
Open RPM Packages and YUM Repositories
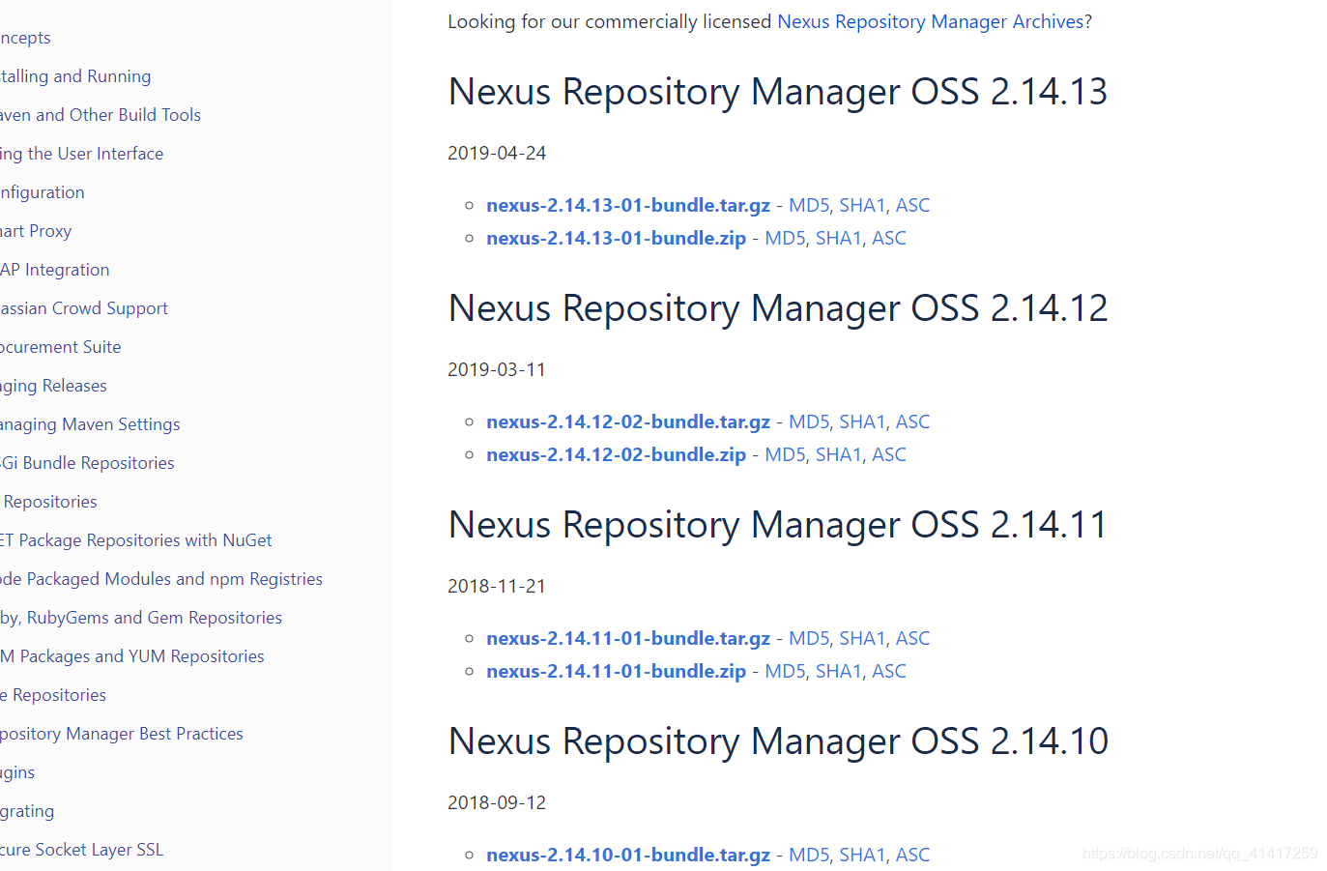coord(132,656)
